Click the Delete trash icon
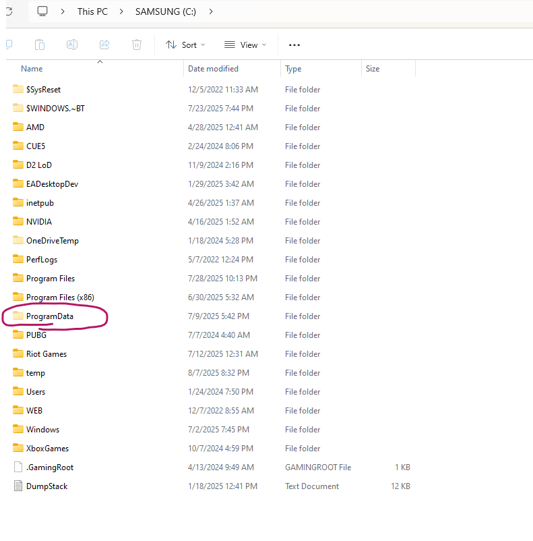Viewport: 533px width, 541px height. click(137, 45)
